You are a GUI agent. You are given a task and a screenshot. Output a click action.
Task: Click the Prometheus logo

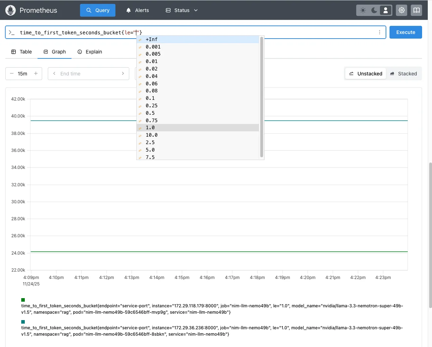pyautogui.click(x=10, y=10)
